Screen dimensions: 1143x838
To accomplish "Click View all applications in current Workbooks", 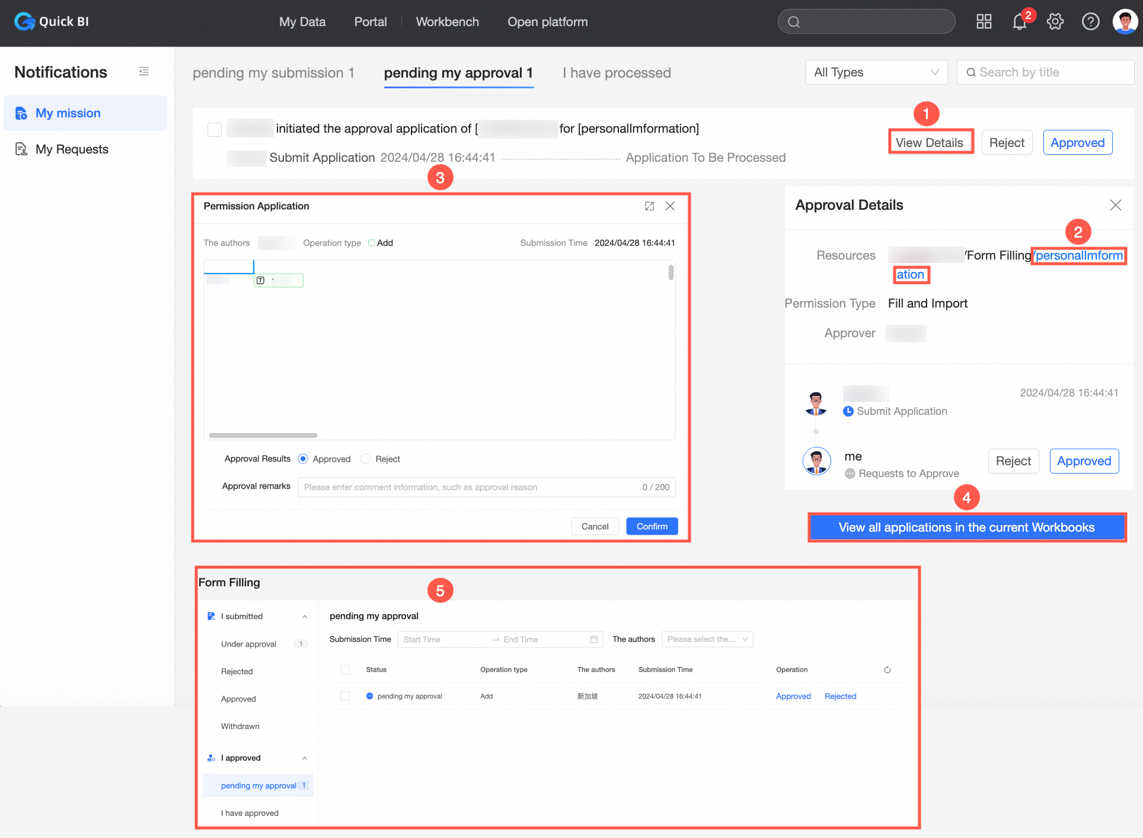I will pos(966,527).
